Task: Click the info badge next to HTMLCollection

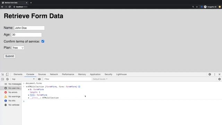Action: 79,86
